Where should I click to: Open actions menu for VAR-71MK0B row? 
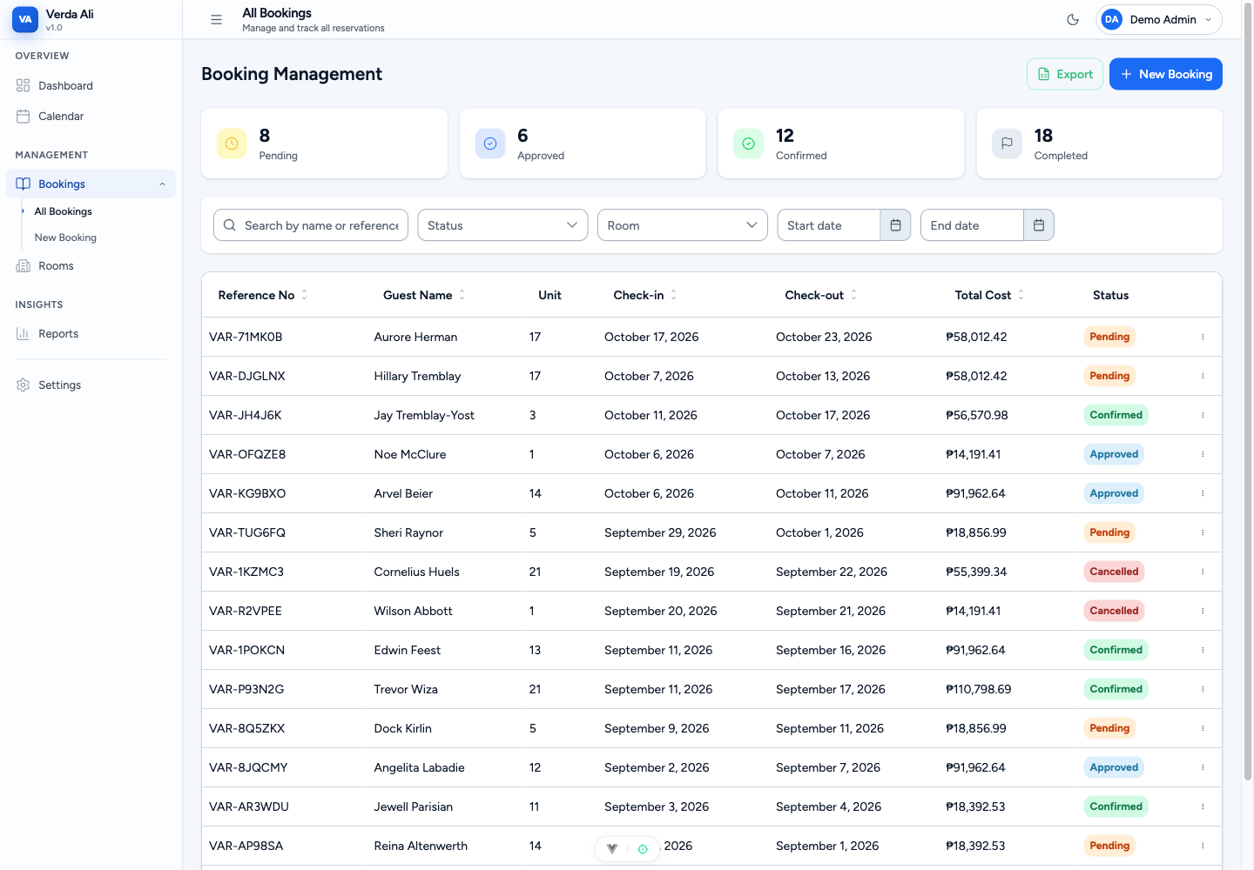coord(1203,337)
